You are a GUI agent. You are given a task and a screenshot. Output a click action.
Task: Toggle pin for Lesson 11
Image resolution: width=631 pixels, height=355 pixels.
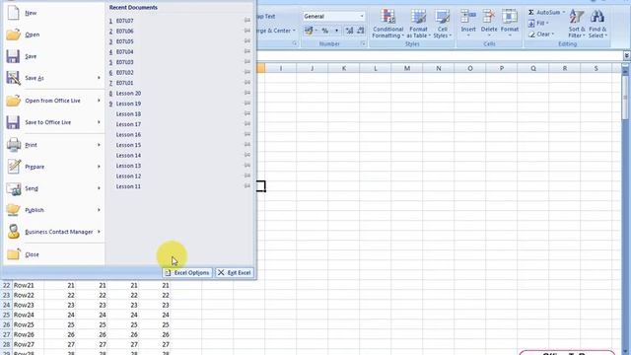point(247,186)
